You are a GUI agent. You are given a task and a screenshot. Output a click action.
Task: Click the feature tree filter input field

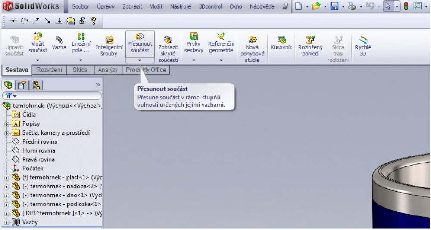pos(52,96)
